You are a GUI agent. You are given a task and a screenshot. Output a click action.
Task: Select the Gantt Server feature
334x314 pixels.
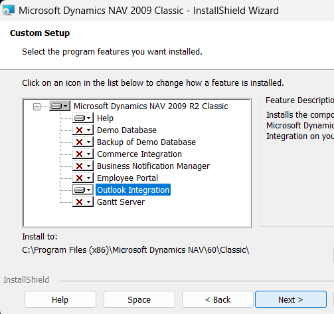(121, 202)
